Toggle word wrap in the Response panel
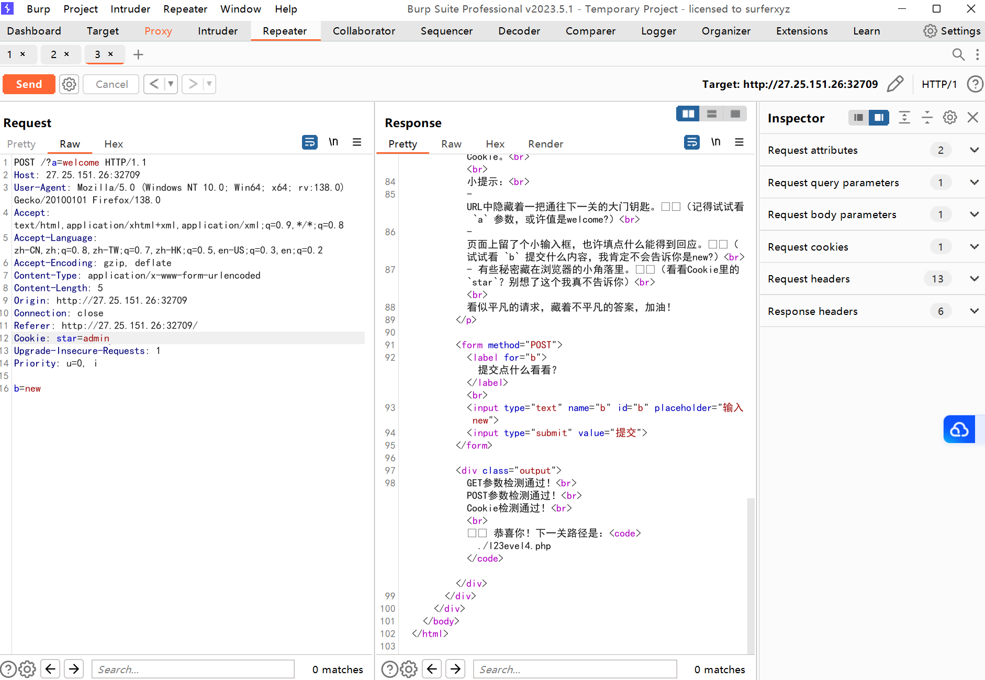985x680 pixels. tap(692, 142)
